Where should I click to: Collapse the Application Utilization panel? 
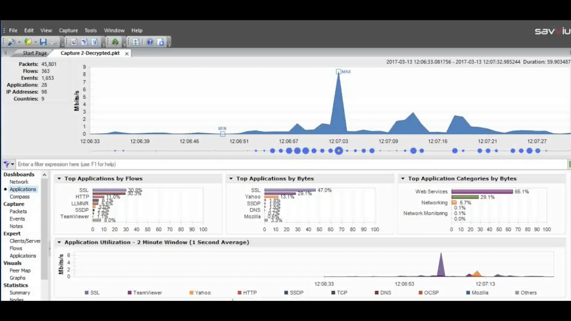point(59,242)
